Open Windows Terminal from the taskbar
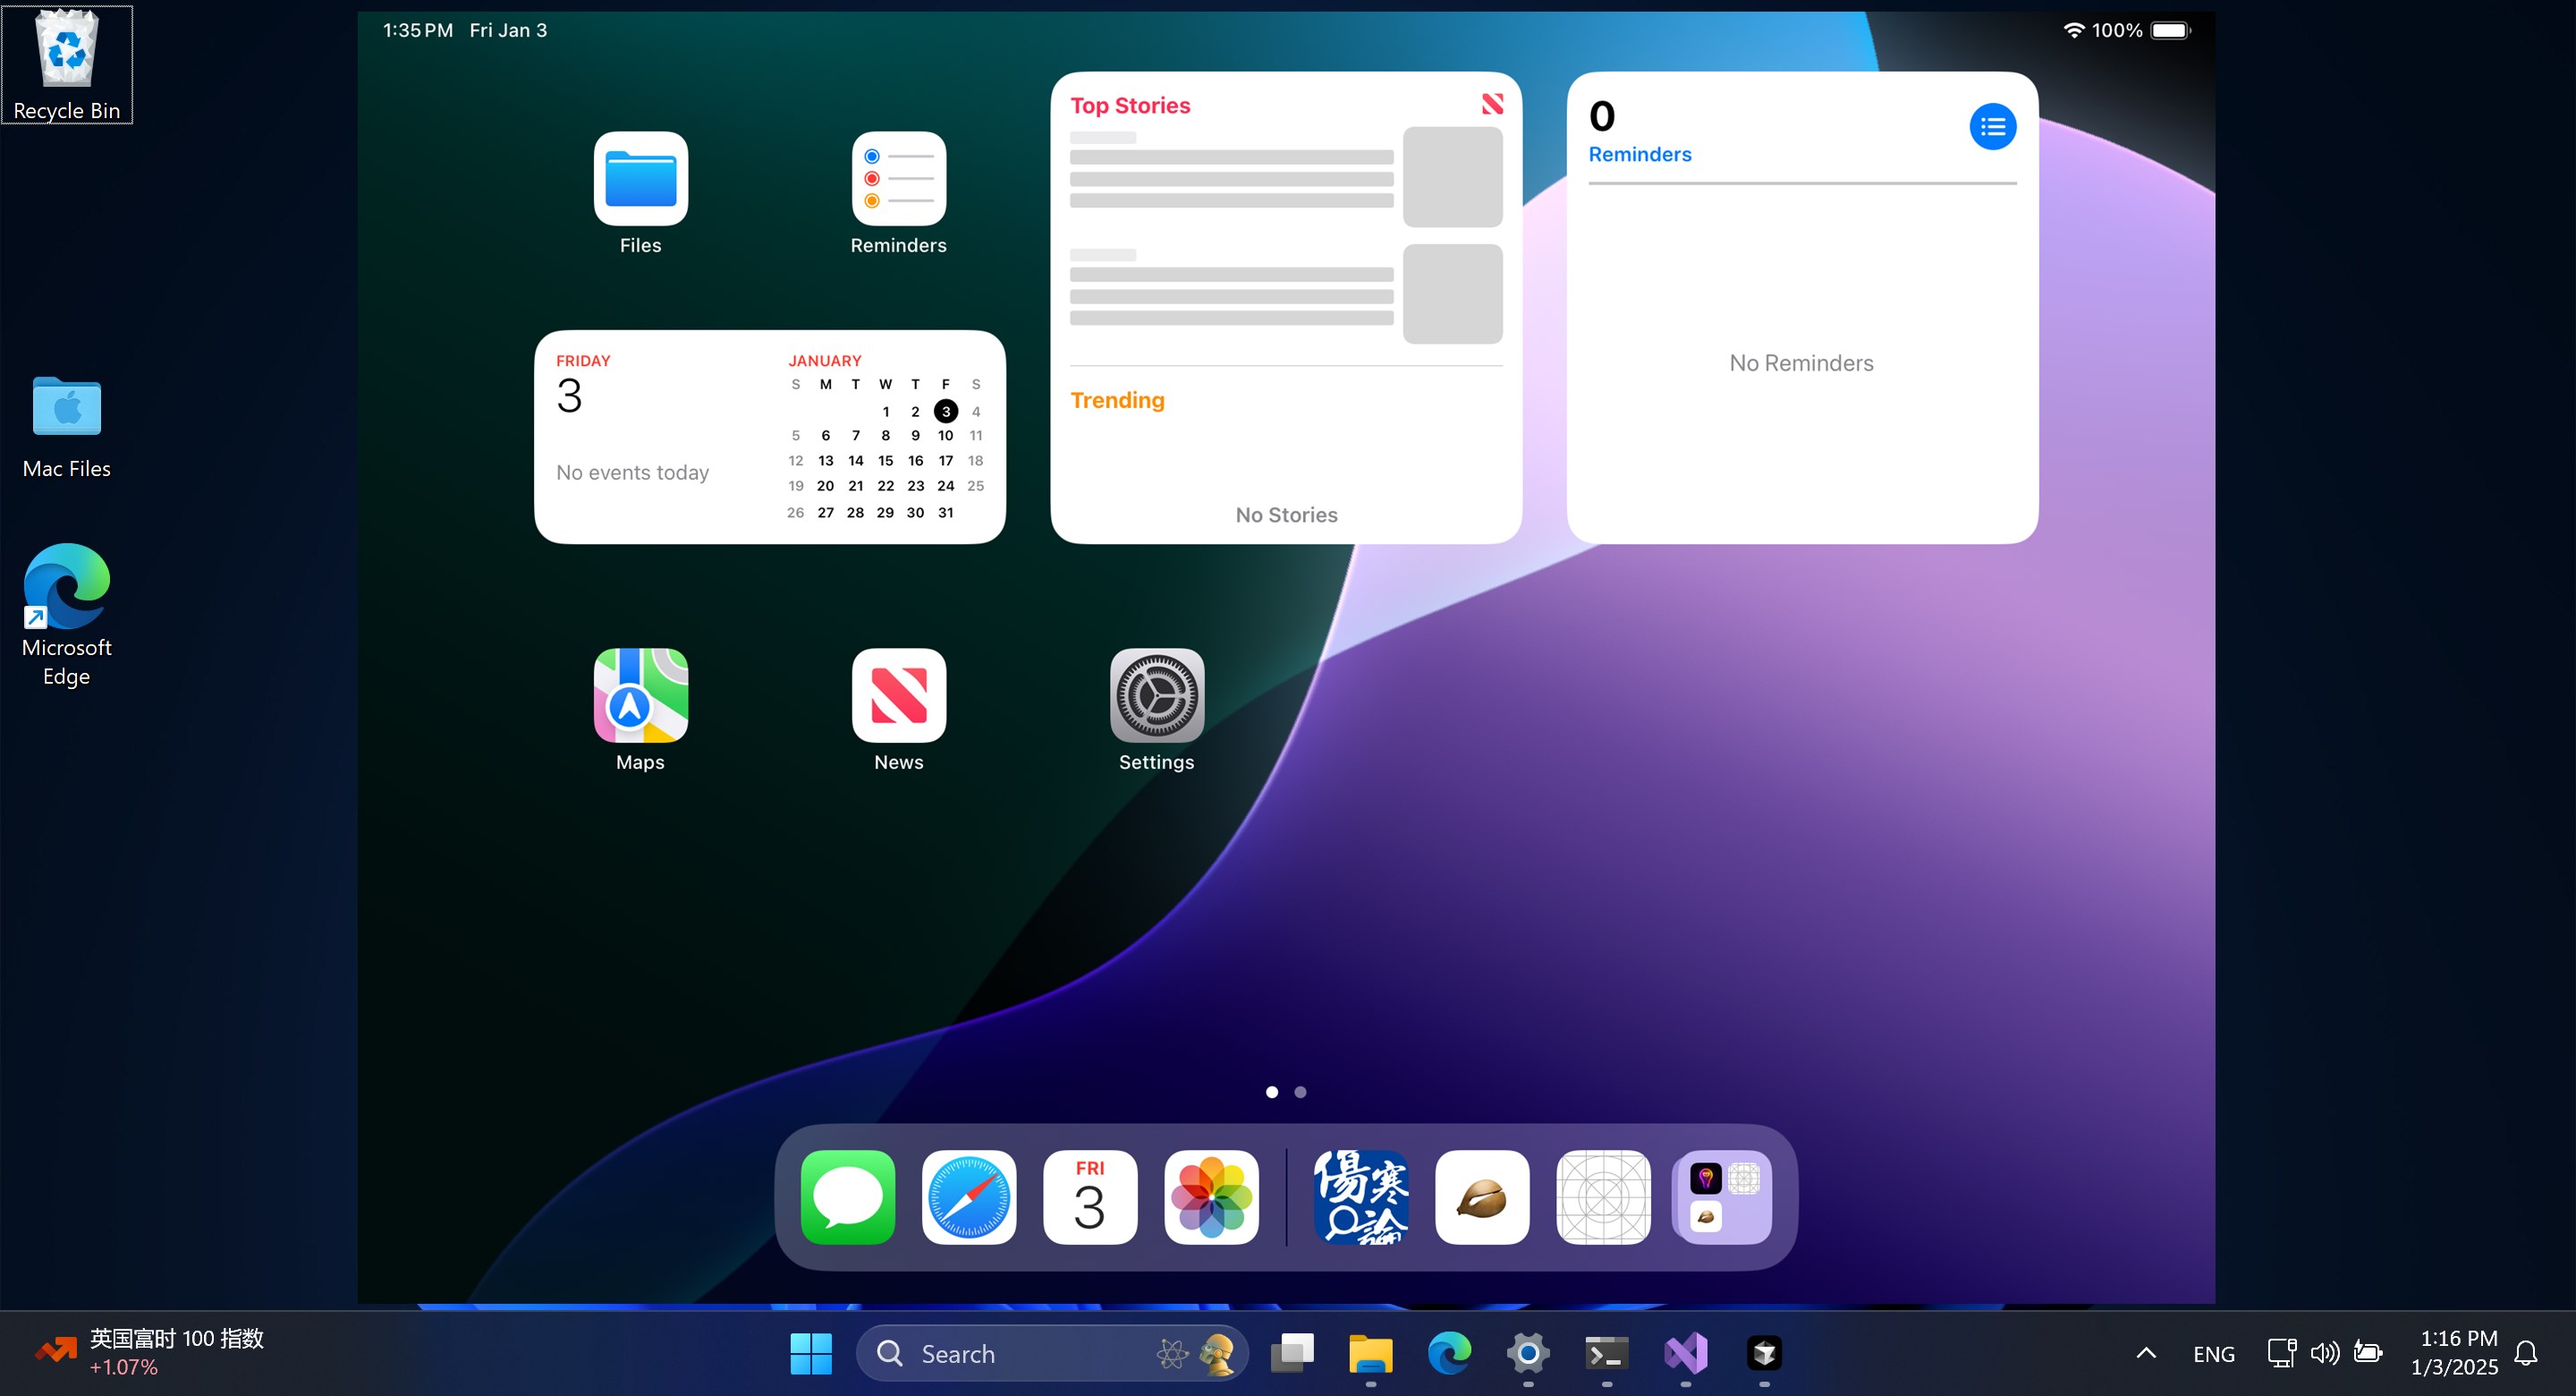This screenshot has height=1396, width=2576. click(x=1606, y=1353)
